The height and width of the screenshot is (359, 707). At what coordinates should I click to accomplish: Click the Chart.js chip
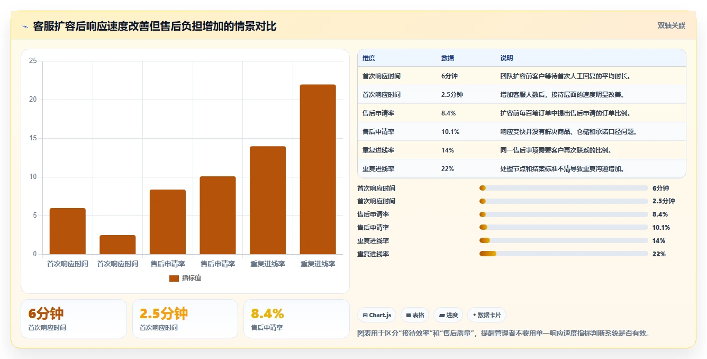[x=377, y=315]
